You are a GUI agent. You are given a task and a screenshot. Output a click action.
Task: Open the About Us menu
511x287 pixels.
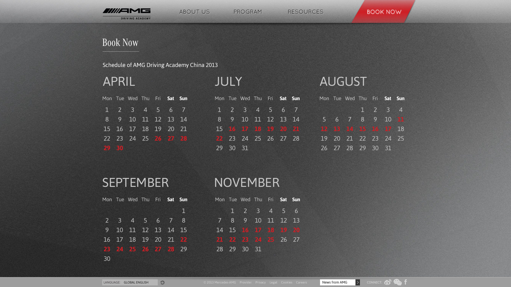coord(194,12)
